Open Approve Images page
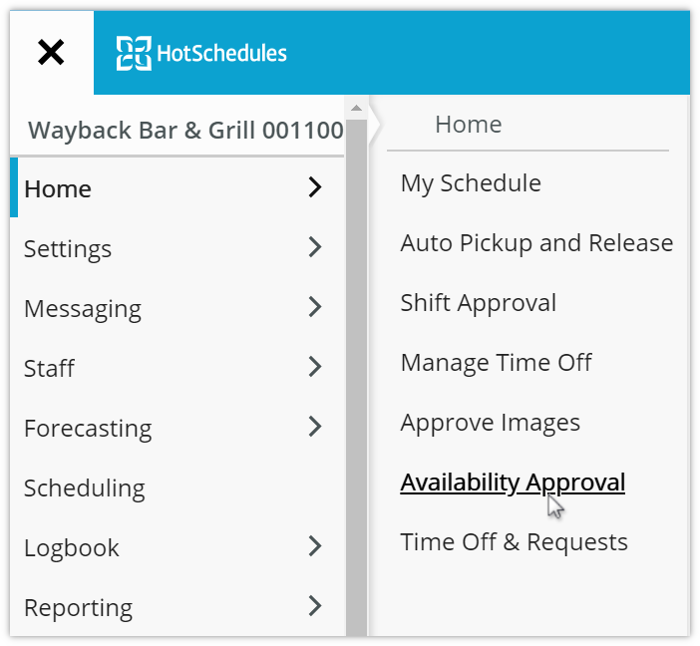This screenshot has width=700, height=646. tap(491, 424)
